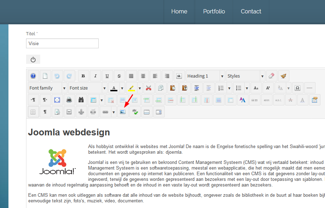The image size is (325, 208).
Task: Expand the Font family dropdown
Action: [x=47, y=88]
